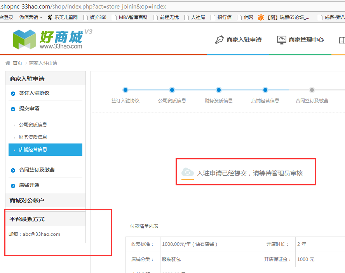The height and width of the screenshot is (273, 345).
Task: Click the 合同签订及缴费 gray progress dot
Action: tap(312, 90)
